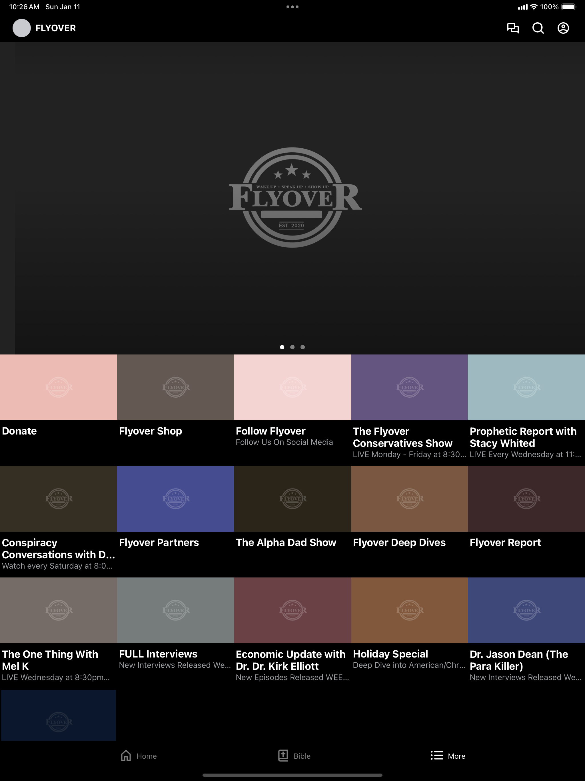Tap the Bible book icon
The width and height of the screenshot is (585, 781).
pyautogui.click(x=283, y=756)
